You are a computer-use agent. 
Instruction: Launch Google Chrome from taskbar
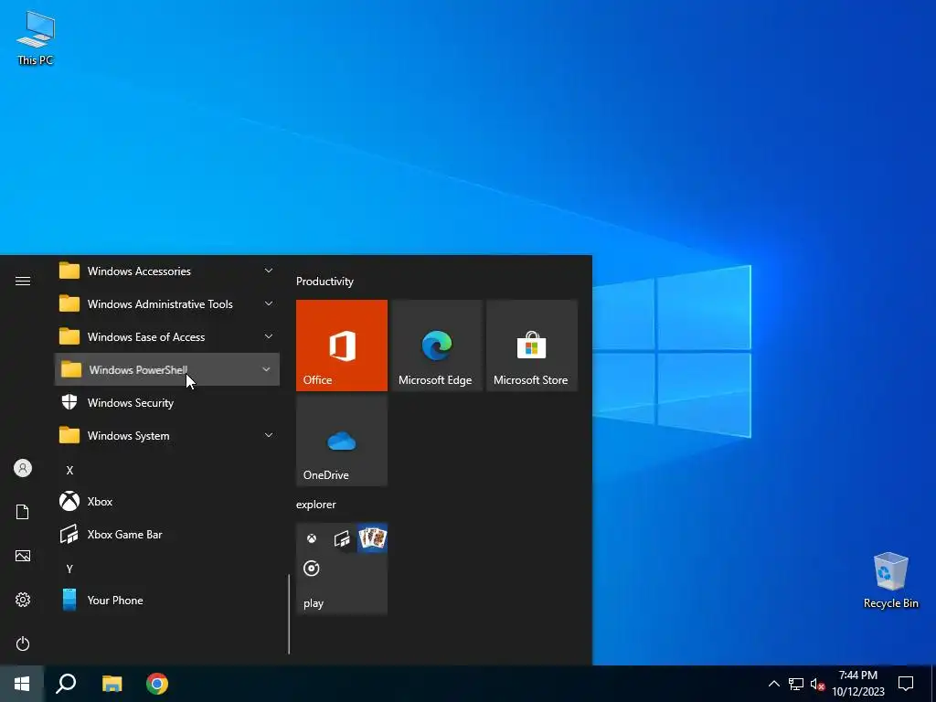(x=157, y=684)
